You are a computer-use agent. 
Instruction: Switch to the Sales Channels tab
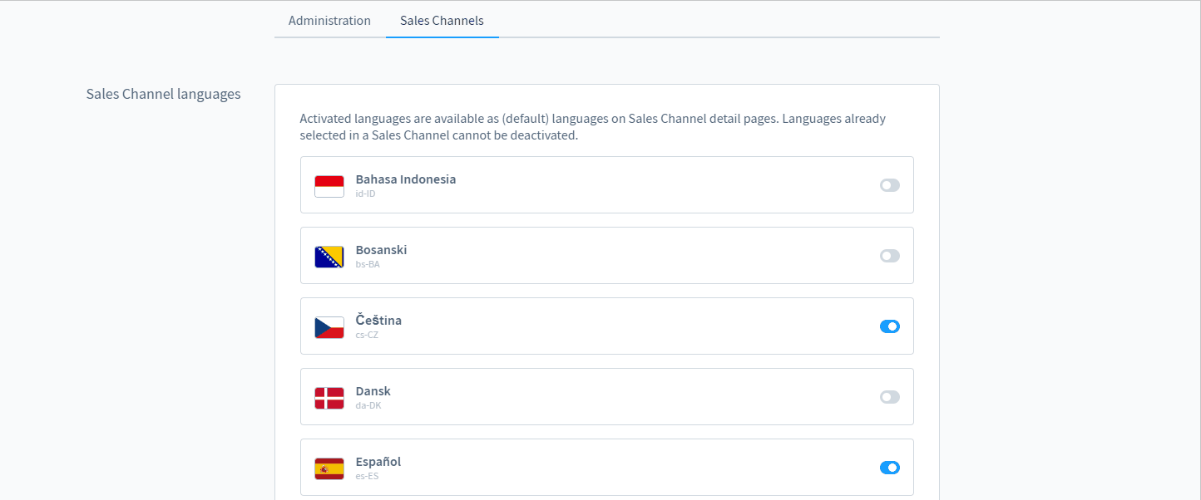[442, 21]
